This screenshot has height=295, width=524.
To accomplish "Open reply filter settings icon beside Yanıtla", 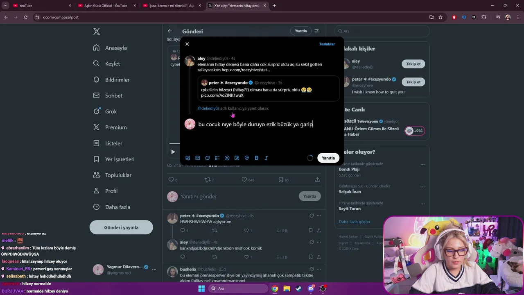I will click(x=316, y=31).
